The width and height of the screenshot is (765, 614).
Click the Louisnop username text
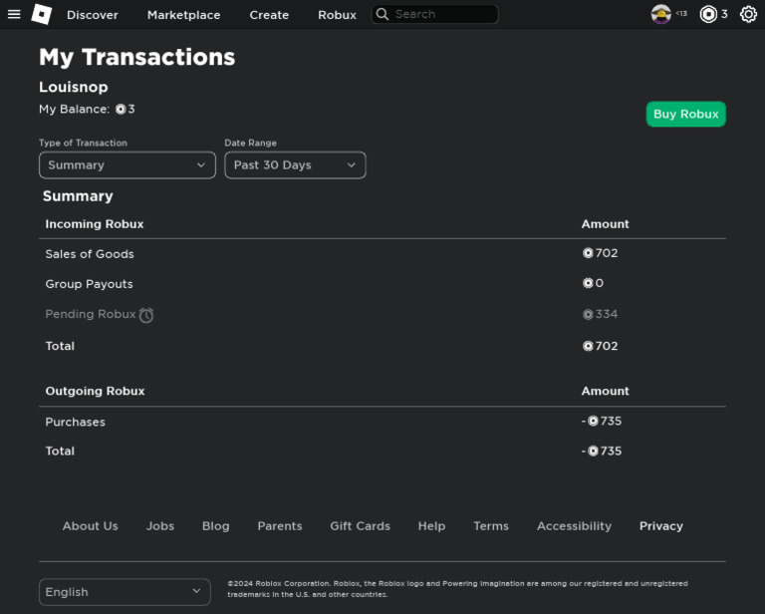[x=74, y=87]
